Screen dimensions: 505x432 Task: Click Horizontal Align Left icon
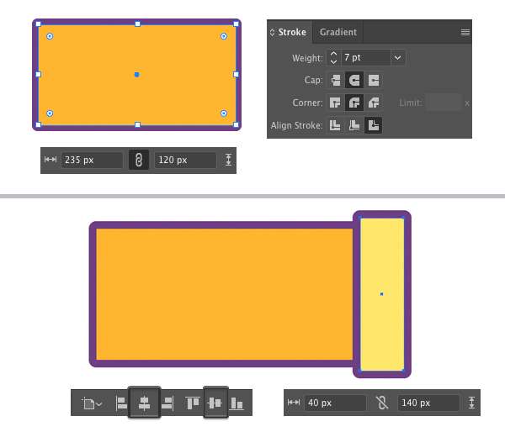(122, 403)
